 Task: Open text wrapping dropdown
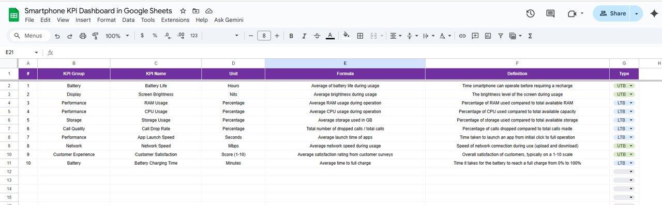[x=429, y=36]
